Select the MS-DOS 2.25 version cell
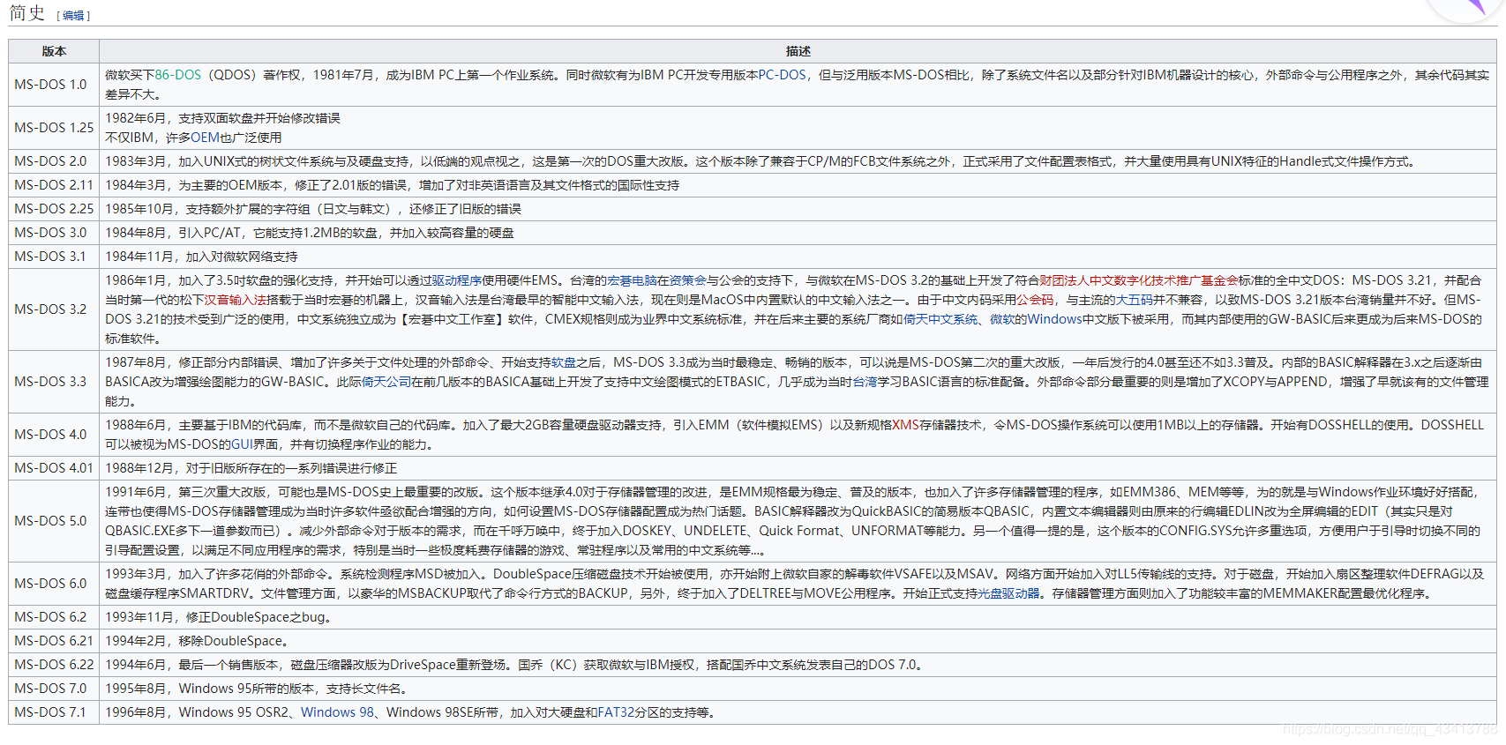Image resolution: width=1506 pixels, height=745 pixels. pos(54,209)
